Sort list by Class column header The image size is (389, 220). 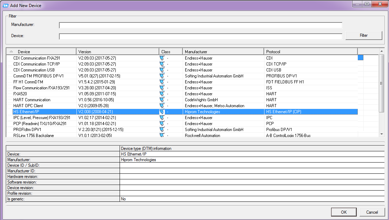click(170, 52)
